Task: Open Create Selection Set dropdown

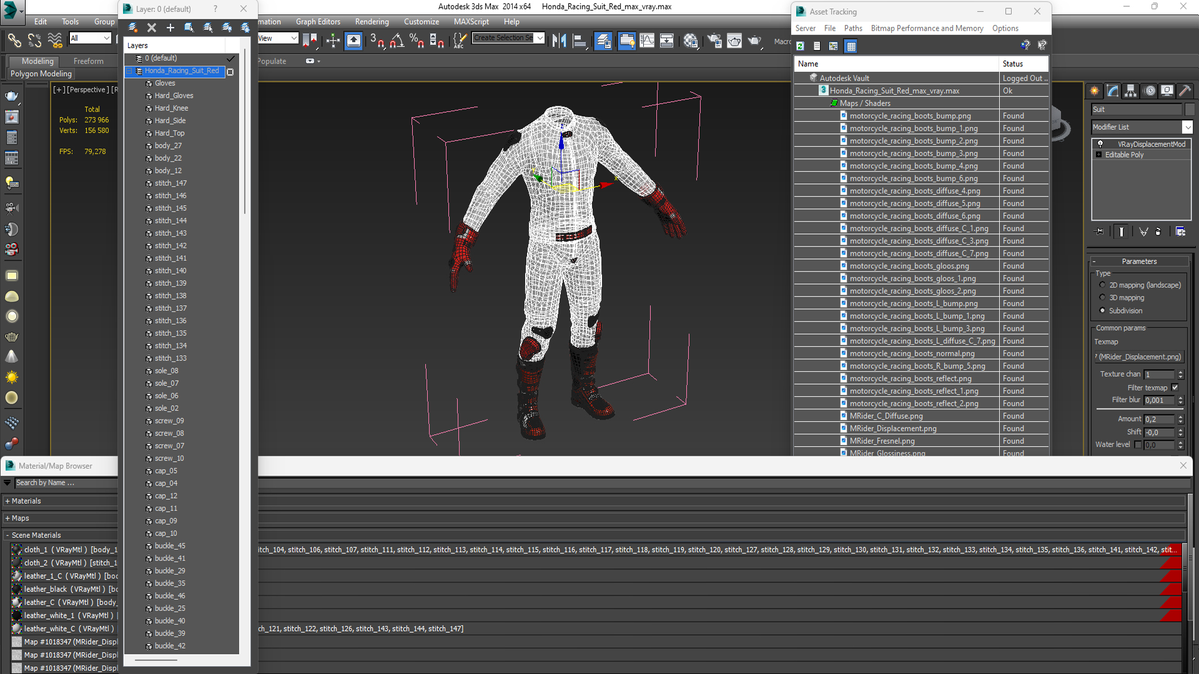Action: [x=540, y=37]
